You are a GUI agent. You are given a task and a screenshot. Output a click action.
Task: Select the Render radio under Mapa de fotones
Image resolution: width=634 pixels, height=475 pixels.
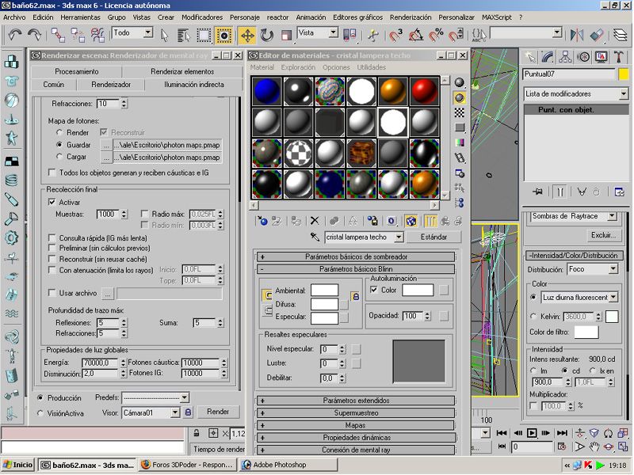tap(59, 132)
